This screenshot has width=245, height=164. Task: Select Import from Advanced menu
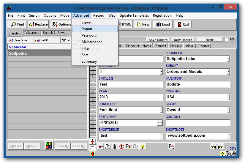point(95,29)
